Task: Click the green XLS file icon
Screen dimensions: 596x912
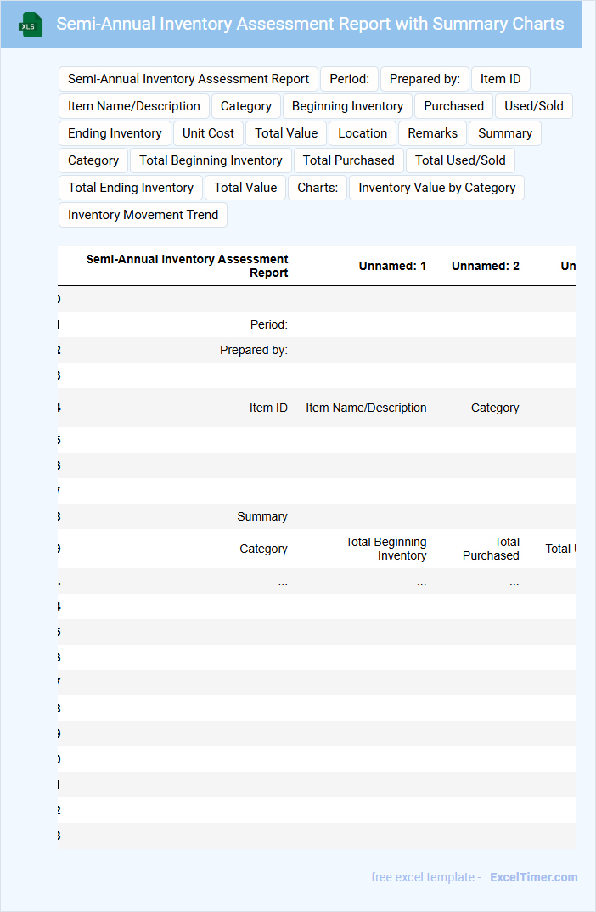Action: click(31, 25)
